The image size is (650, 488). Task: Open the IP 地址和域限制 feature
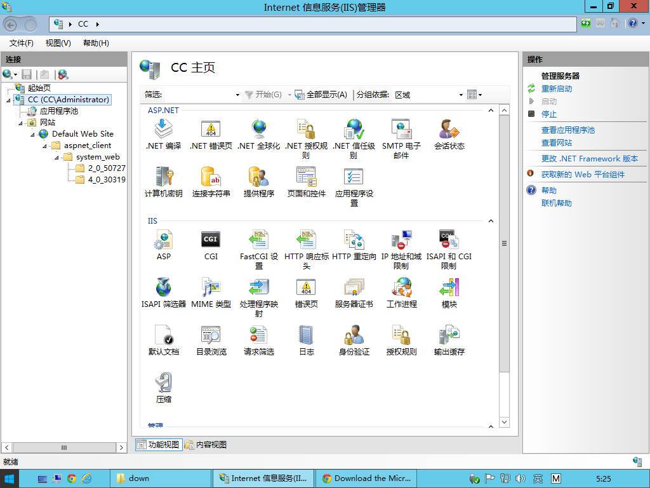click(x=401, y=250)
